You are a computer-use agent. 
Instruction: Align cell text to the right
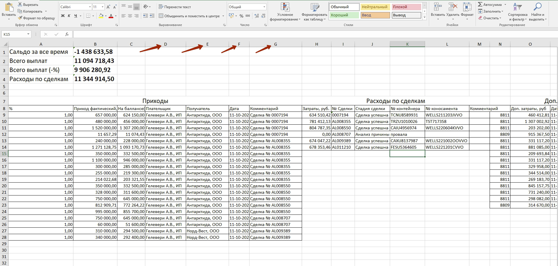coord(136,16)
